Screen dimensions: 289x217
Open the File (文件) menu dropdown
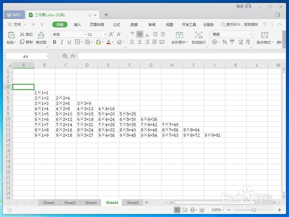point(17,24)
